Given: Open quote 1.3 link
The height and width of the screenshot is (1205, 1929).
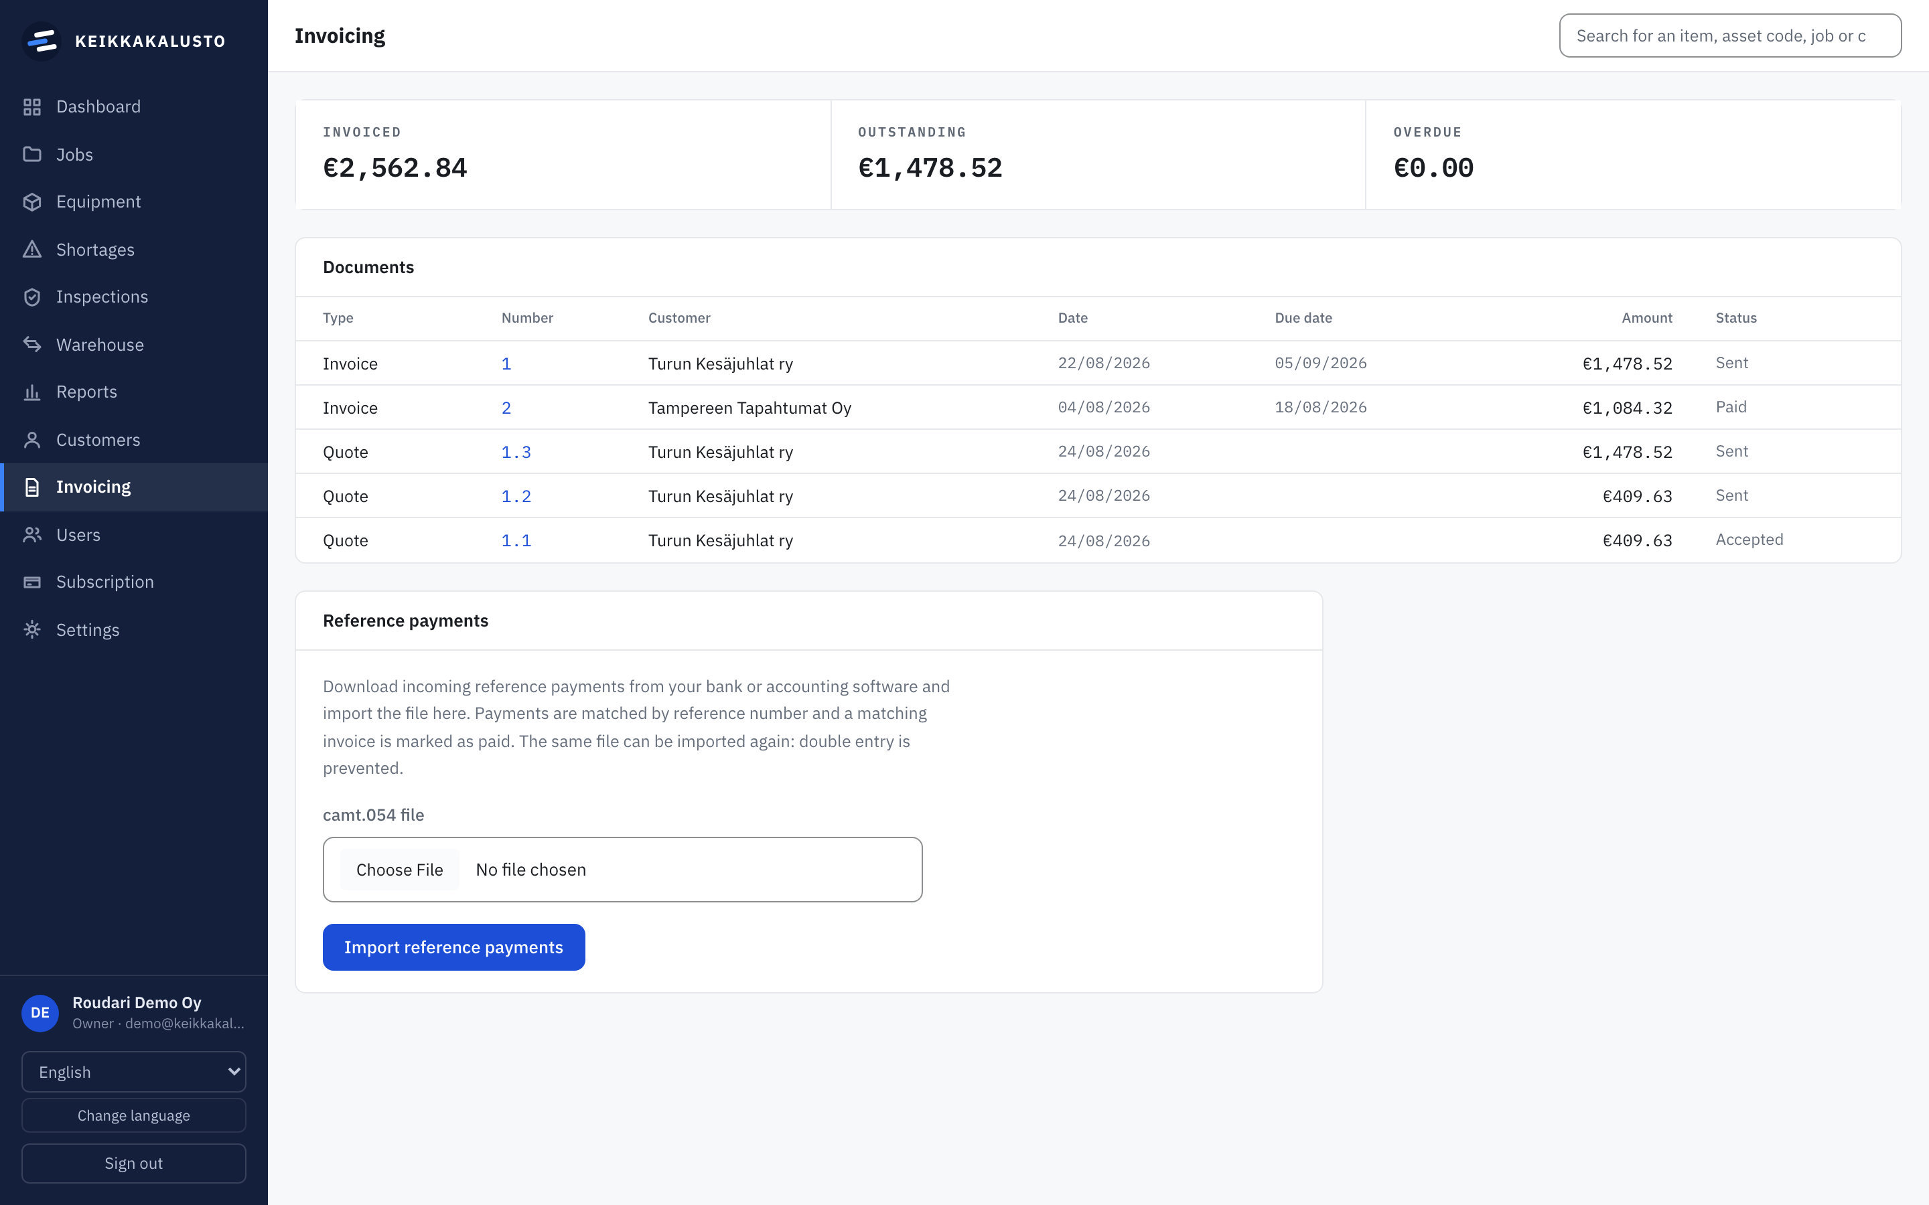Looking at the screenshot, I should pos(516,452).
